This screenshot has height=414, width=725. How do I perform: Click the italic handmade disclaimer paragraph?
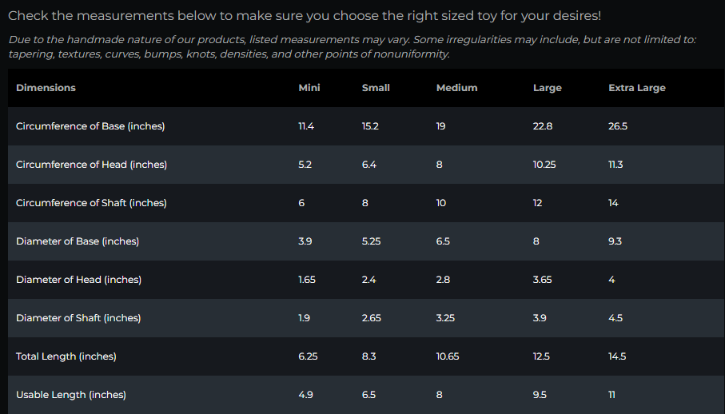pos(353,46)
